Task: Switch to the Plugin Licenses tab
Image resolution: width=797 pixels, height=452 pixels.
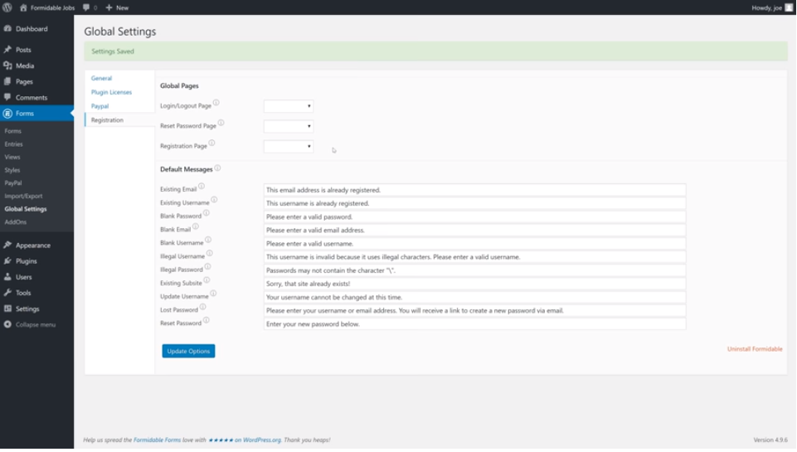Action: click(x=111, y=92)
